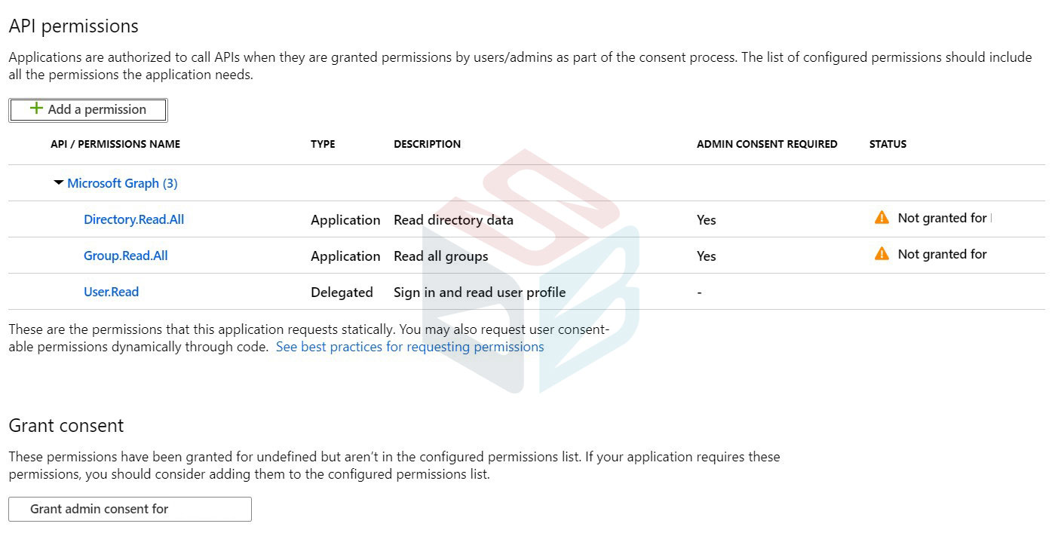Click the User.Read permission entry
The image size is (1061, 542).
[111, 292]
